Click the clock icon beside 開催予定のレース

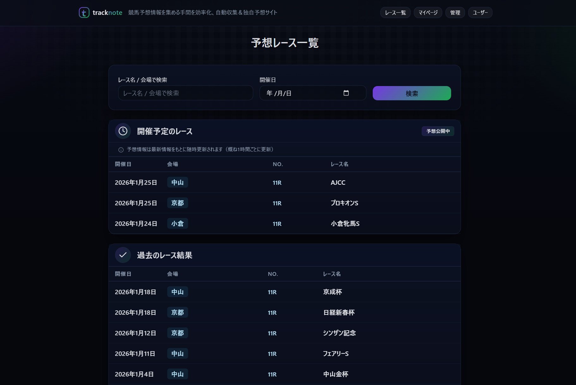point(123,131)
